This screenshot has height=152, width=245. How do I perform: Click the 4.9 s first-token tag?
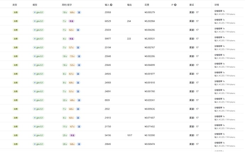[72, 100]
